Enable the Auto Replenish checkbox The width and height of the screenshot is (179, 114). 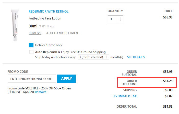pyautogui.click(x=31, y=52)
